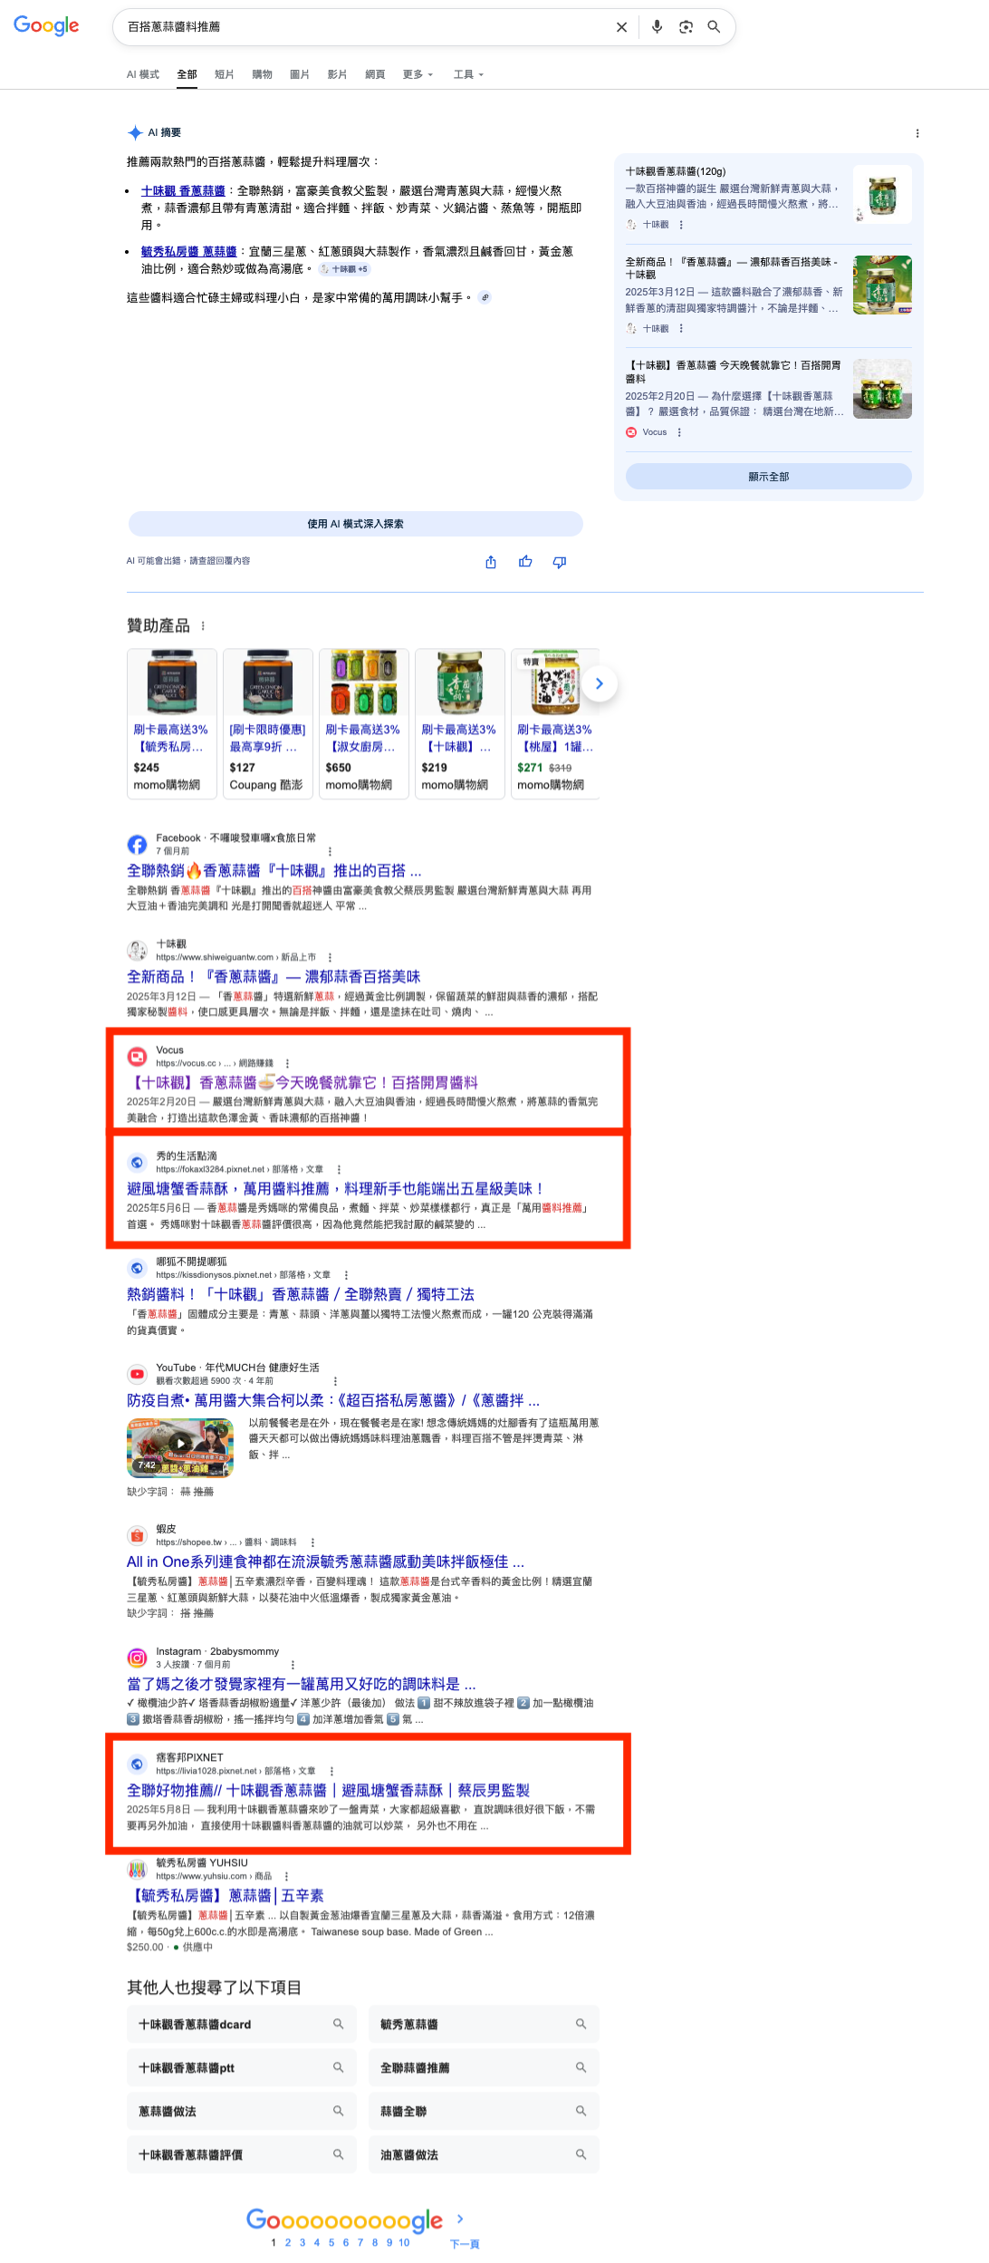The height and width of the screenshot is (2263, 989).
Task: Go to results page 2
Action: [x=288, y=2242]
